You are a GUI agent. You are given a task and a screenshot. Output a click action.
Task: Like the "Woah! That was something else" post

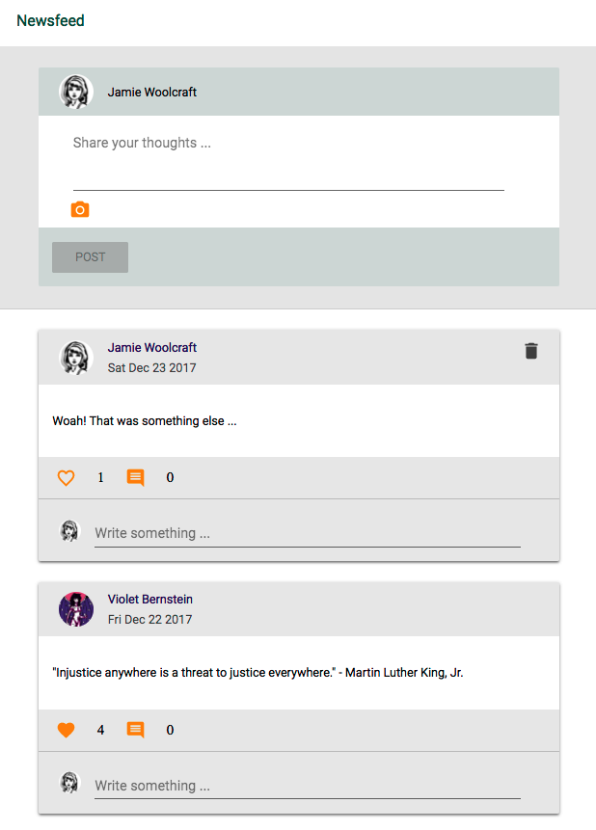[66, 477]
